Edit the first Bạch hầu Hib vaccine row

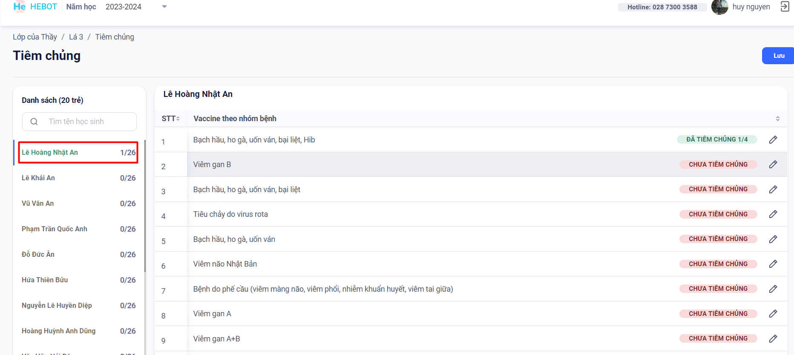point(773,140)
